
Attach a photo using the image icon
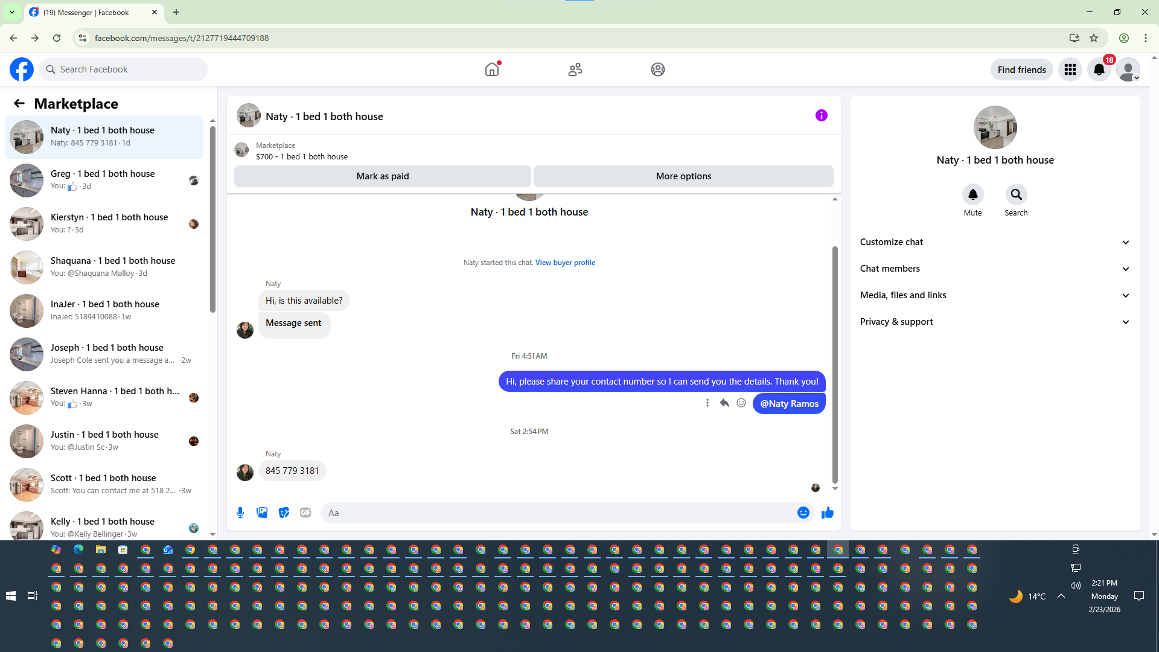click(262, 513)
